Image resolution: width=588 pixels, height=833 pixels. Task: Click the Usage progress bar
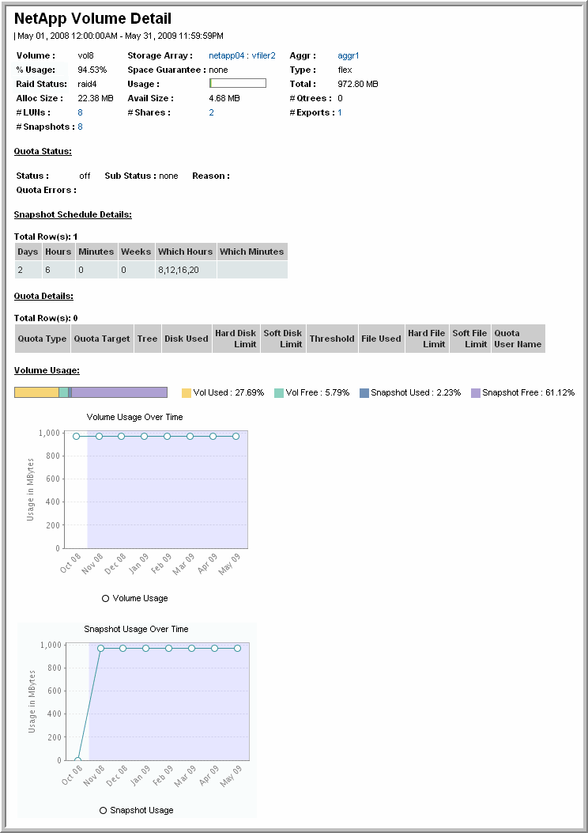(x=237, y=83)
